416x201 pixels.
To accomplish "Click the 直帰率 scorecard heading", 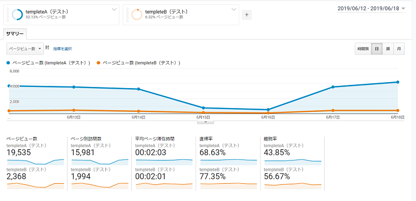I will (x=206, y=139).
